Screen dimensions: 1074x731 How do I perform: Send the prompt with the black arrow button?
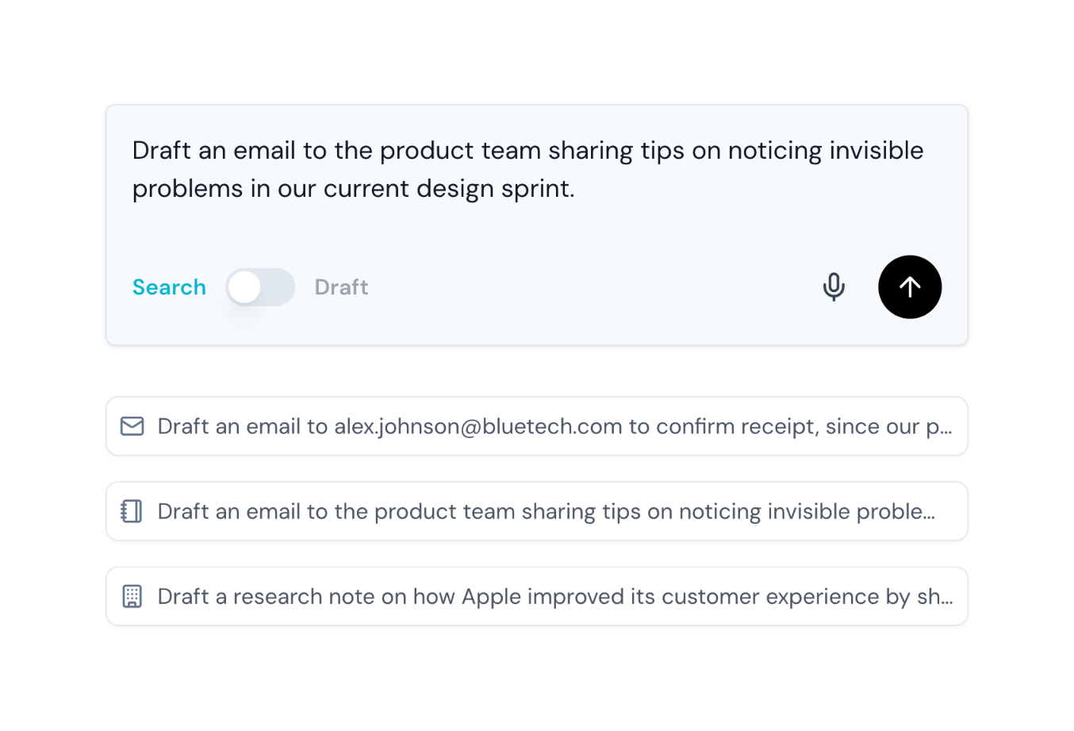click(909, 287)
